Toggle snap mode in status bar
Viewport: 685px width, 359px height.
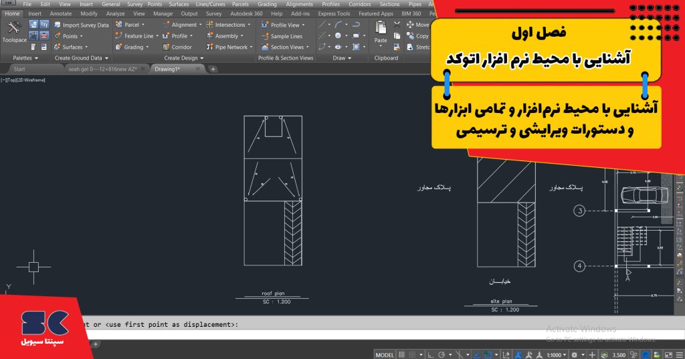click(x=411, y=354)
